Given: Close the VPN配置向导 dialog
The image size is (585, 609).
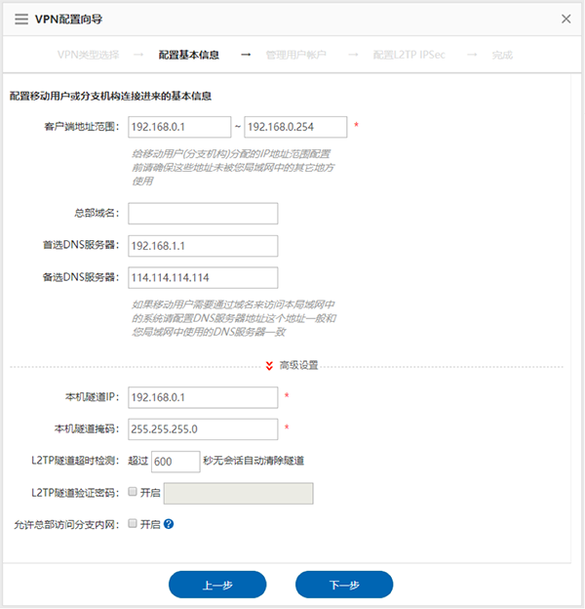Looking at the screenshot, I should pos(565,19).
